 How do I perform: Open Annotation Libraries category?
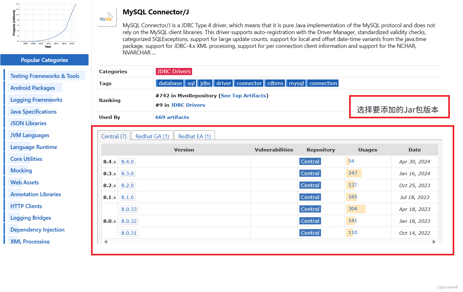[x=36, y=194]
